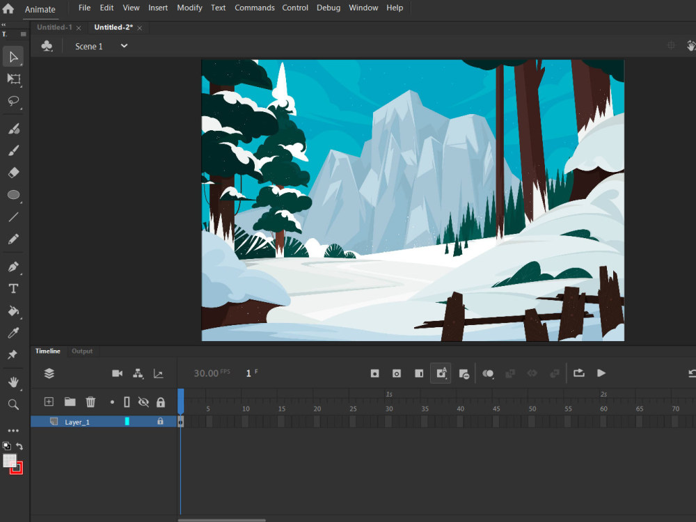This screenshot has height=522, width=696.
Task: Open the File menu
Action: 84,8
